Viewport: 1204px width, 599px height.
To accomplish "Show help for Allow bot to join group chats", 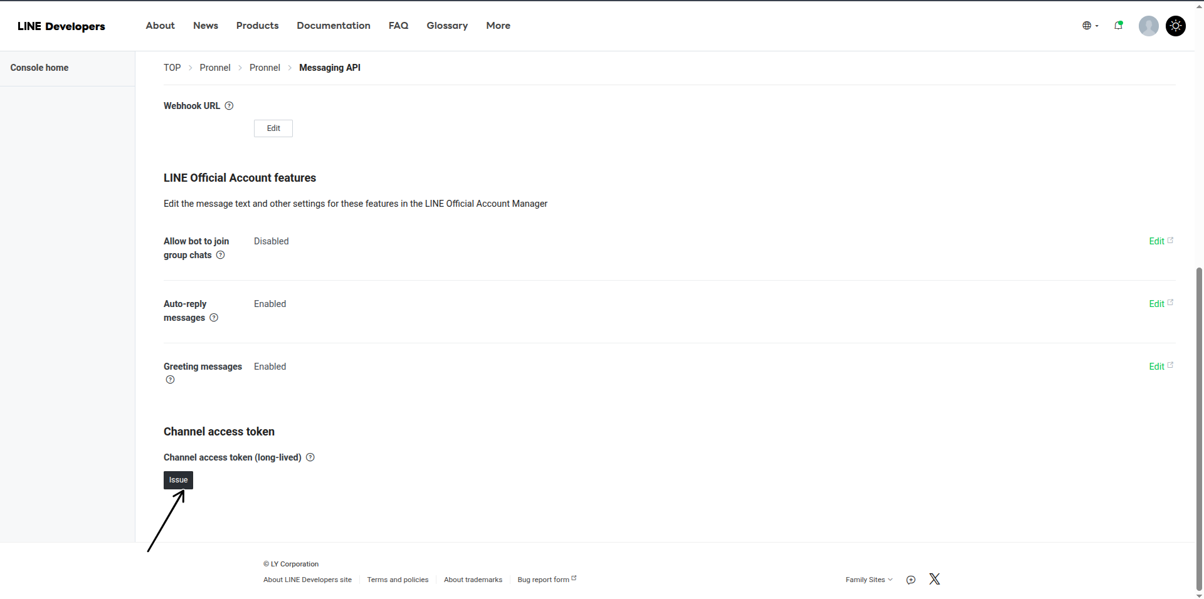I will (x=220, y=255).
